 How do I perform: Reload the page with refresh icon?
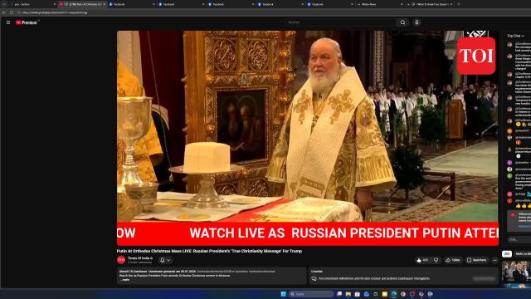(x=12, y=12)
